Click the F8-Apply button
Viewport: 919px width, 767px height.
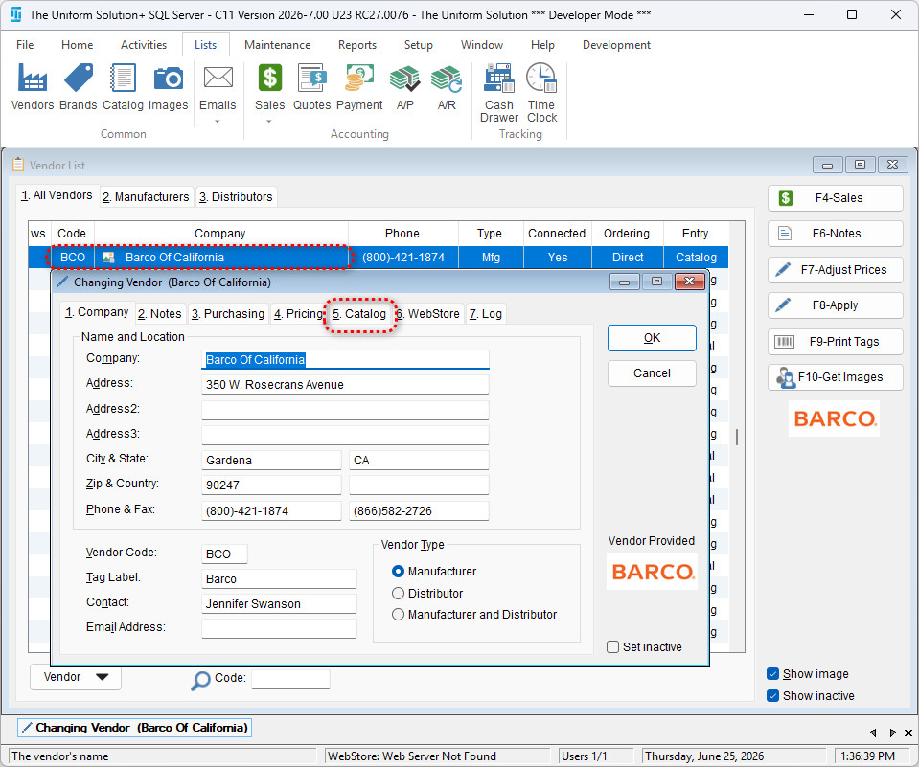836,305
